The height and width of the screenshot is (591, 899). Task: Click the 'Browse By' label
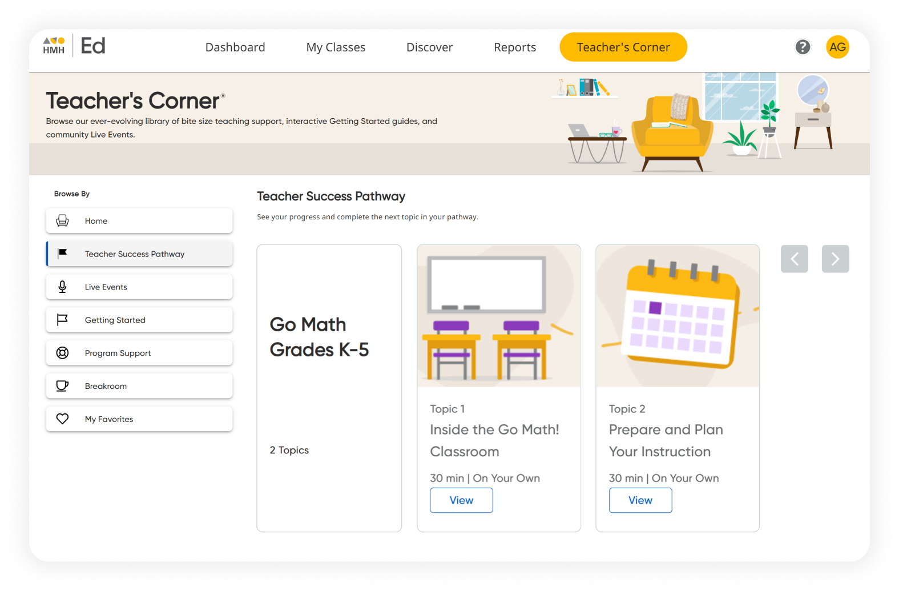click(72, 194)
